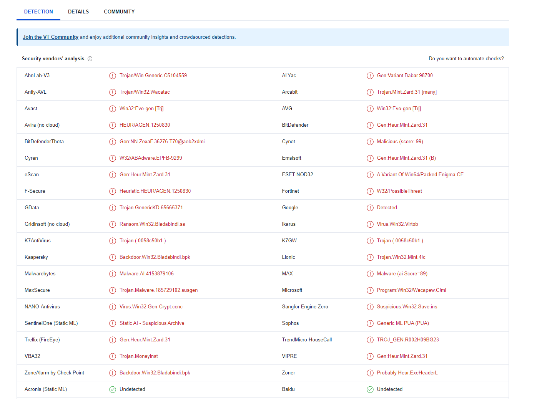This screenshot has height=399, width=547.
Task: Select Malicious (score: 99) text
Action: pyautogui.click(x=400, y=142)
